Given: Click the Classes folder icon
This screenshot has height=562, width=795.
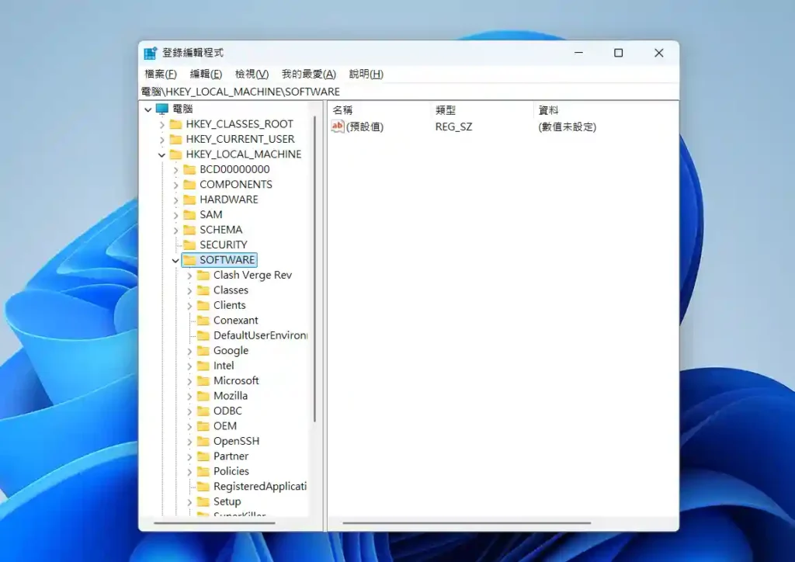Looking at the screenshot, I should coord(203,290).
